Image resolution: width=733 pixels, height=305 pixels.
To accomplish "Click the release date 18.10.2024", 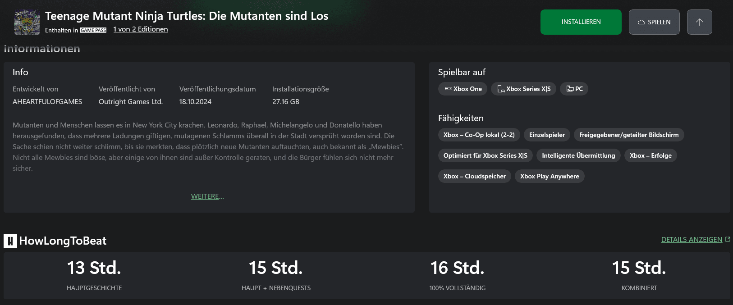I will tap(195, 102).
